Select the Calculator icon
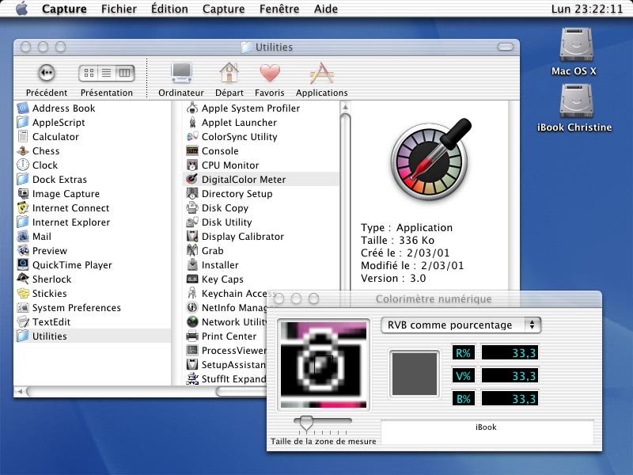The image size is (633, 475). [23, 136]
